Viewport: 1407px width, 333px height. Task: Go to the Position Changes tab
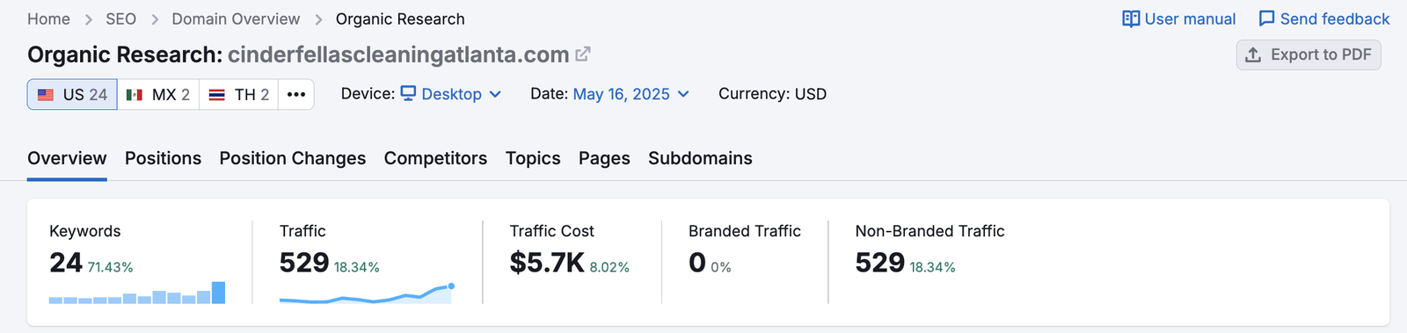pos(293,158)
